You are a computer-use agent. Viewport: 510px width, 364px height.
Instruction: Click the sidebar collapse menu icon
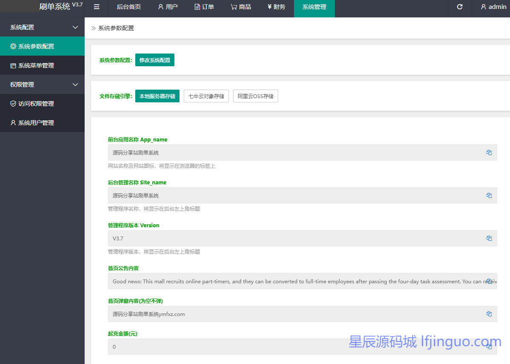tap(97, 7)
